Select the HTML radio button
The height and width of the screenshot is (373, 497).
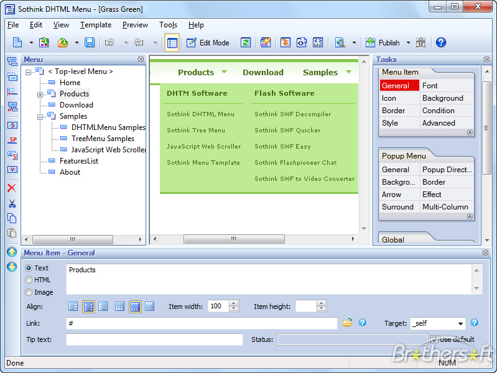click(29, 280)
